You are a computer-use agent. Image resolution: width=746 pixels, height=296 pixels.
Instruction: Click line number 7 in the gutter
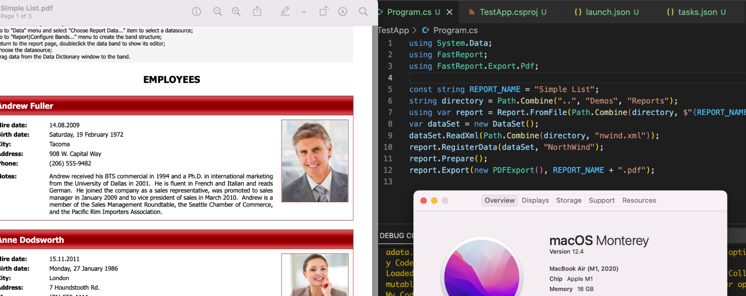pyautogui.click(x=390, y=112)
